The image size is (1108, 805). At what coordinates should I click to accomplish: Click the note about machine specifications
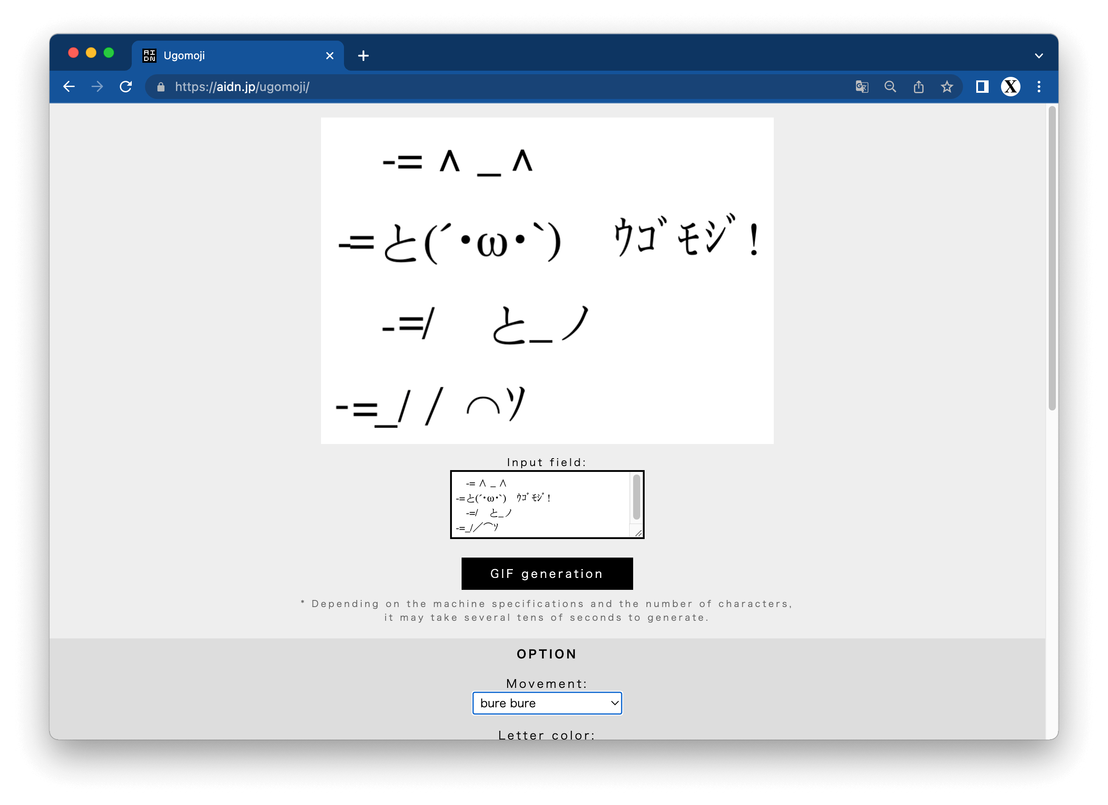pos(546,611)
